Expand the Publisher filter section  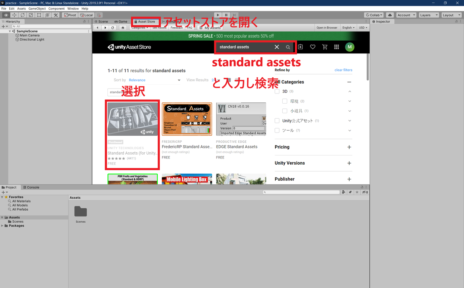349,179
